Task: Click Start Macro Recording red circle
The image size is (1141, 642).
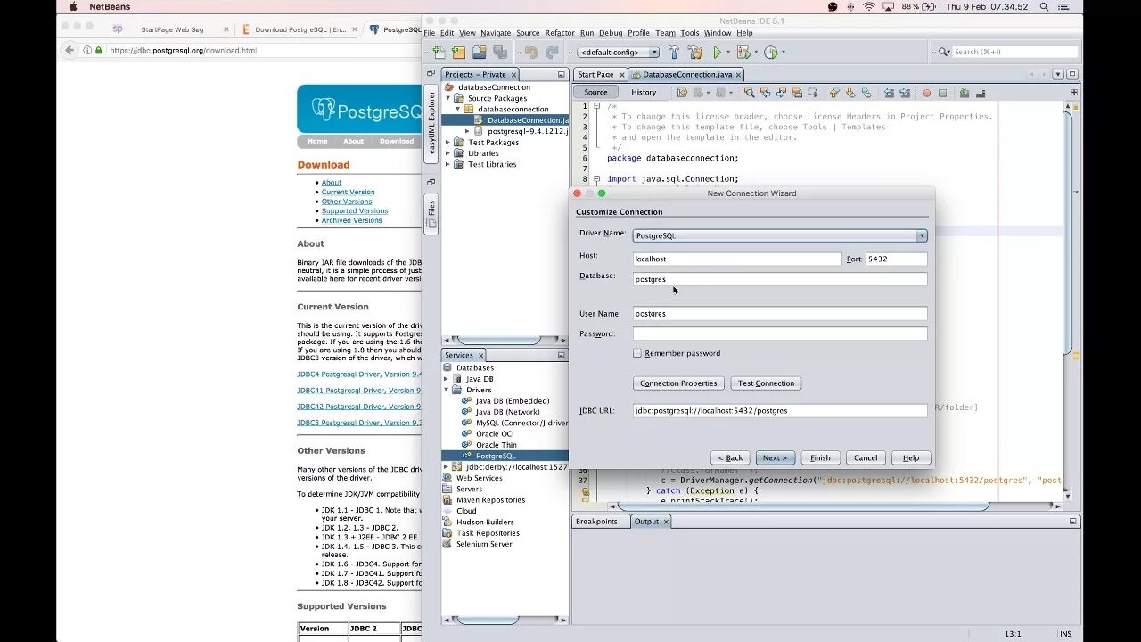Action: [926, 93]
